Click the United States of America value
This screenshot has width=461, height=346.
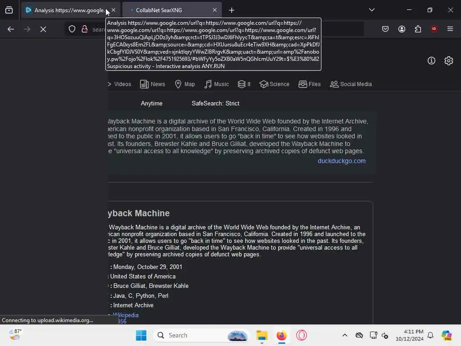pyautogui.click(x=143, y=276)
